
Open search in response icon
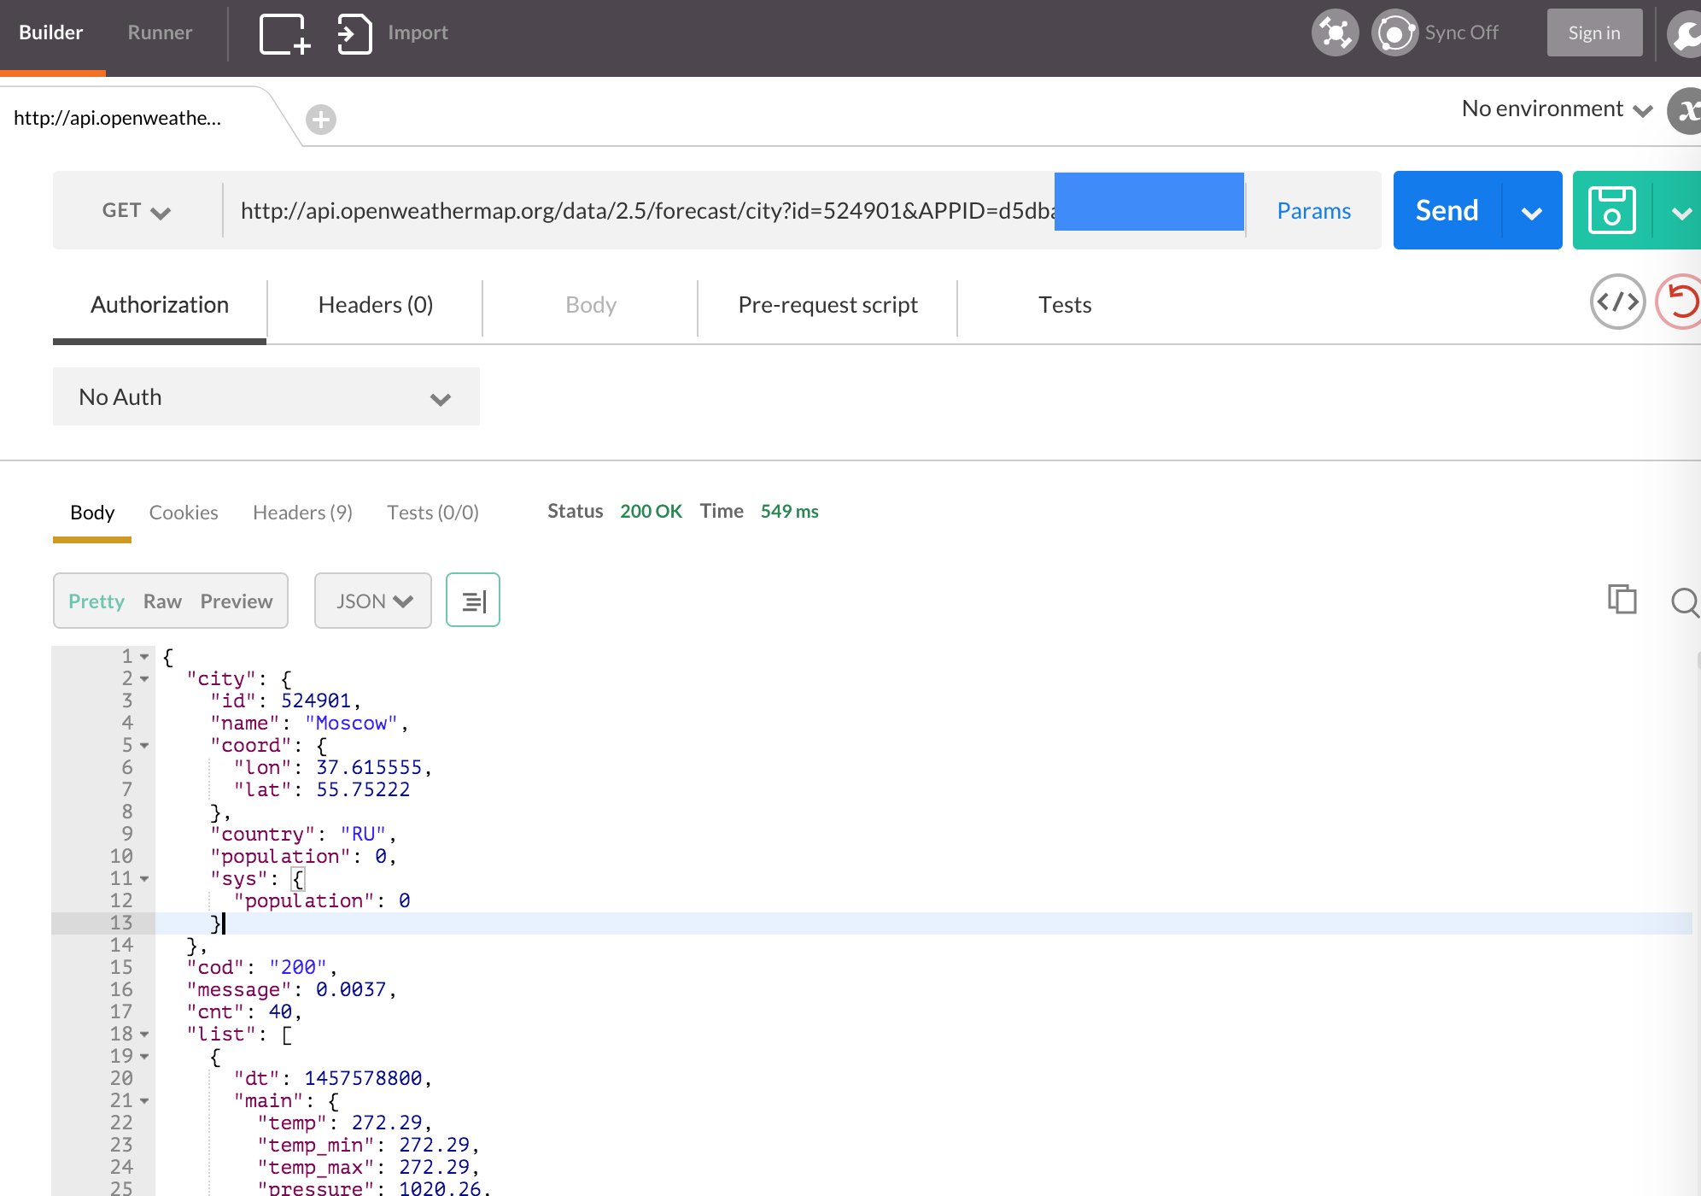tap(1685, 601)
